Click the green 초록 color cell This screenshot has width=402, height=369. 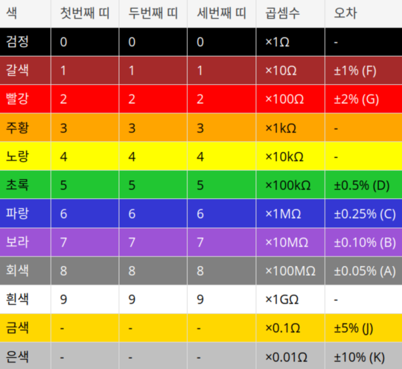point(25,185)
